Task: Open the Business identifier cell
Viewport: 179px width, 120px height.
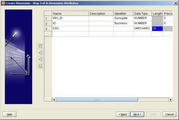Action: click(x=123, y=23)
